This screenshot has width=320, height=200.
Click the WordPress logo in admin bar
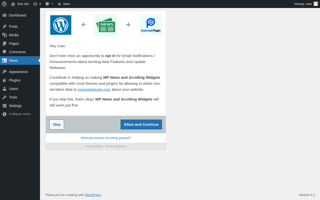4,4
